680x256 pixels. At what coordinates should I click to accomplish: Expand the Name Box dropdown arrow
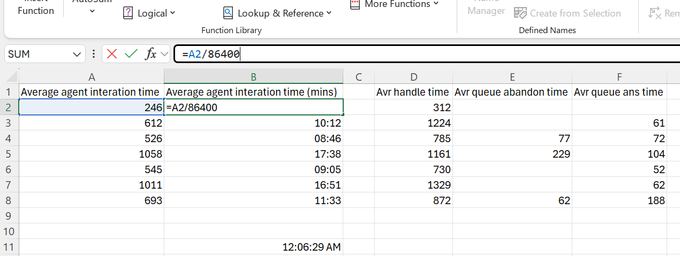coord(77,54)
